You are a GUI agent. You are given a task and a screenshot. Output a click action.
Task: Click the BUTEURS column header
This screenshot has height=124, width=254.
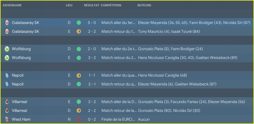point(144,5)
